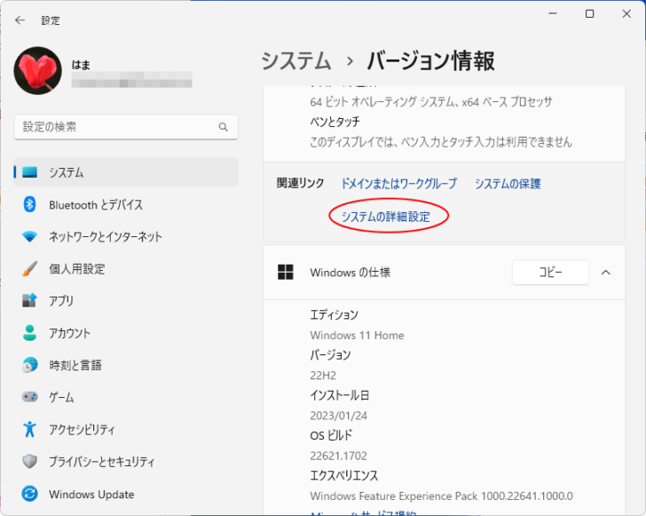The image size is (646, 516).
Task: Open the アプリ settings category
Action: click(126, 301)
